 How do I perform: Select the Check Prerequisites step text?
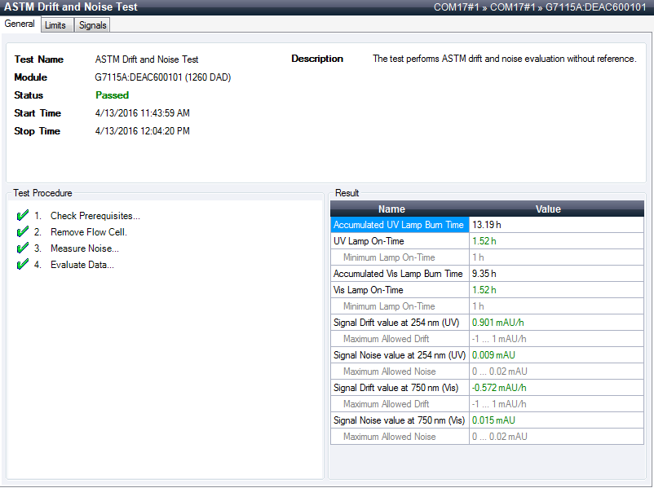tap(95, 216)
